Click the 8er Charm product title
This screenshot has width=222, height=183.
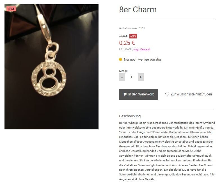[138, 10]
